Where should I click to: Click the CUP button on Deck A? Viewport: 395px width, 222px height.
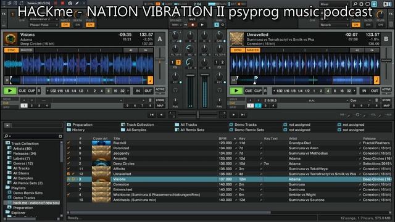(x=31, y=91)
